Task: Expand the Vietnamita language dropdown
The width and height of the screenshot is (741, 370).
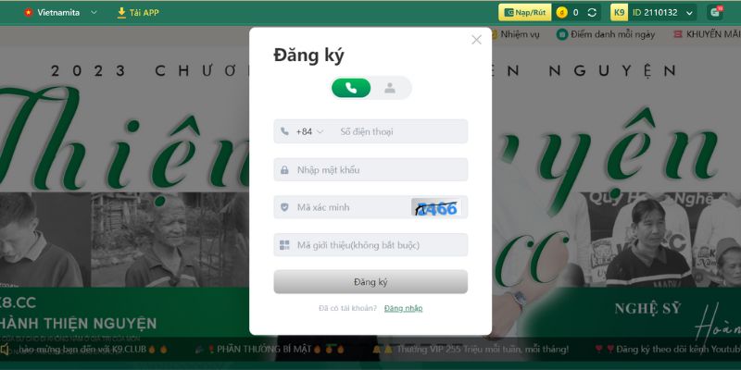Action: tap(61, 13)
